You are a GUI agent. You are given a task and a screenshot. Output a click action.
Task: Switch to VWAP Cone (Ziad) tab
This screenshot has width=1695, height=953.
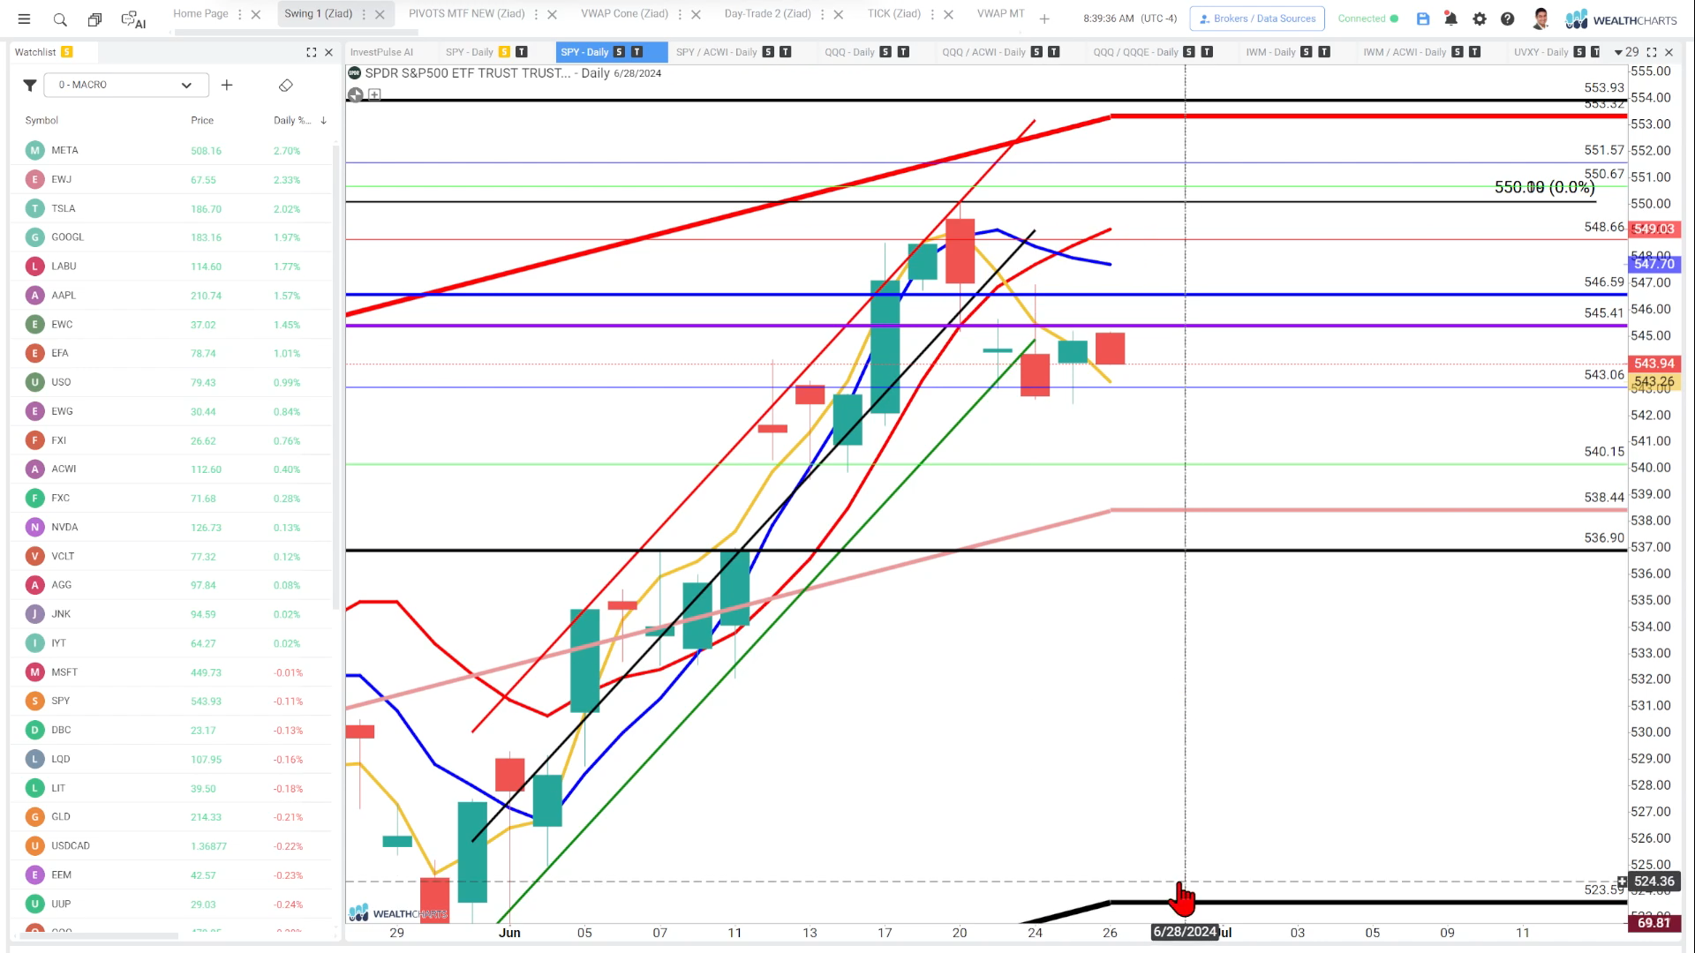pos(624,14)
